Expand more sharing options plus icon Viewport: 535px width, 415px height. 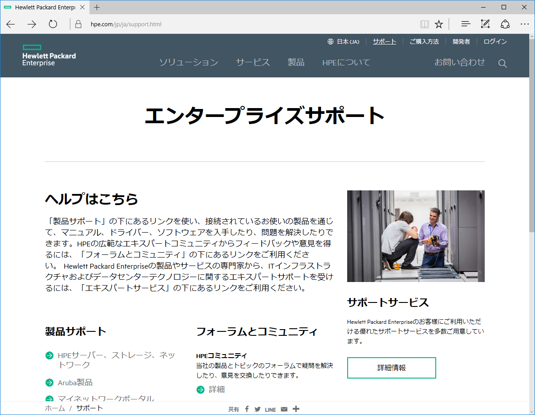pyautogui.click(x=296, y=409)
